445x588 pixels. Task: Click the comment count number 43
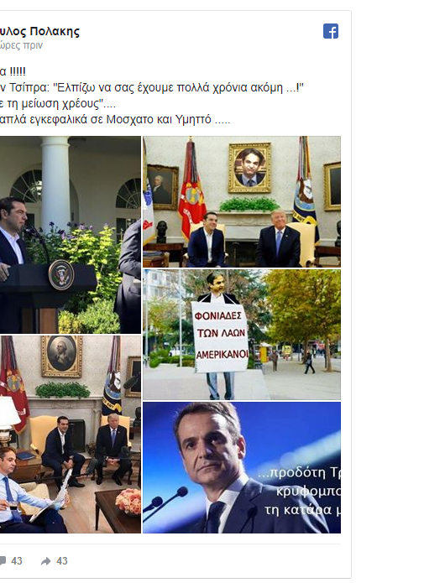click(17, 561)
